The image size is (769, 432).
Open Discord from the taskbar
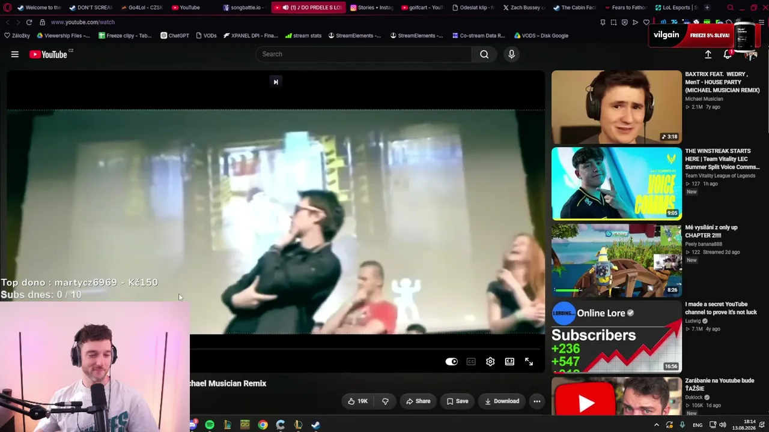tap(193, 425)
